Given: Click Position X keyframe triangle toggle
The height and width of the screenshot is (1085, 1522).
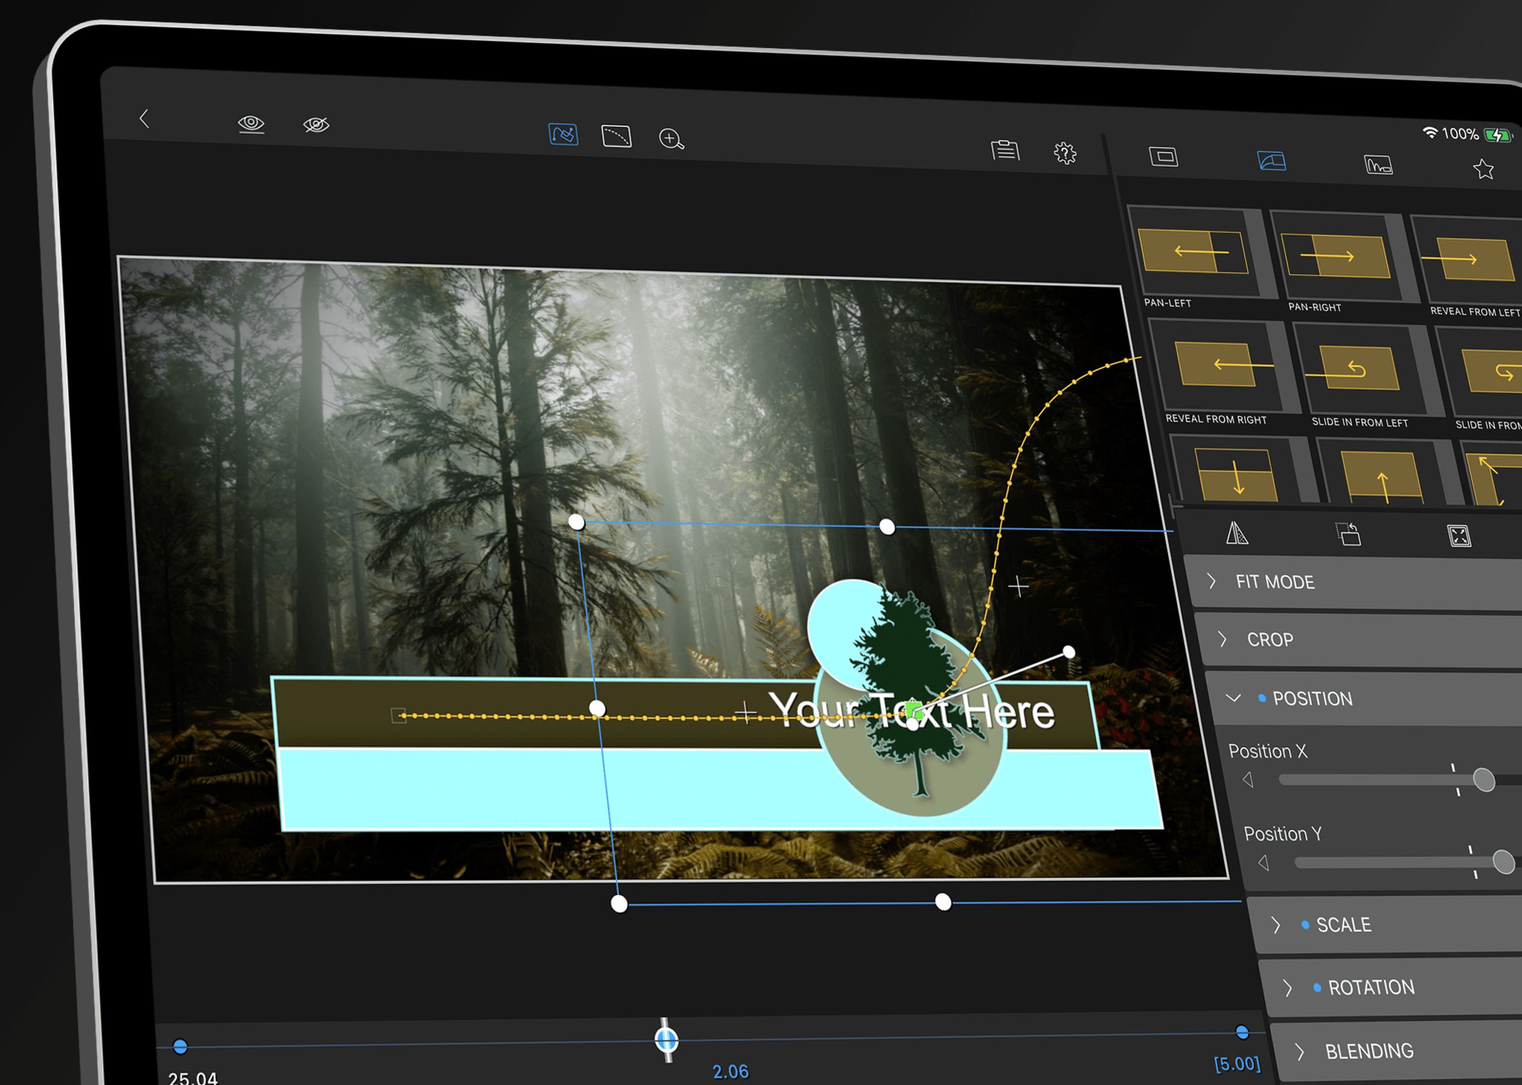Looking at the screenshot, I should [x=1247, y=779].
